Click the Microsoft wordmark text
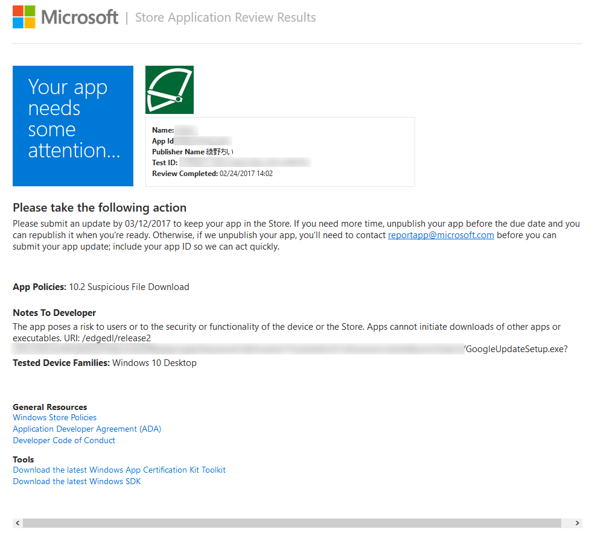Viewport: 598px width, 536px height. point(80,17)
